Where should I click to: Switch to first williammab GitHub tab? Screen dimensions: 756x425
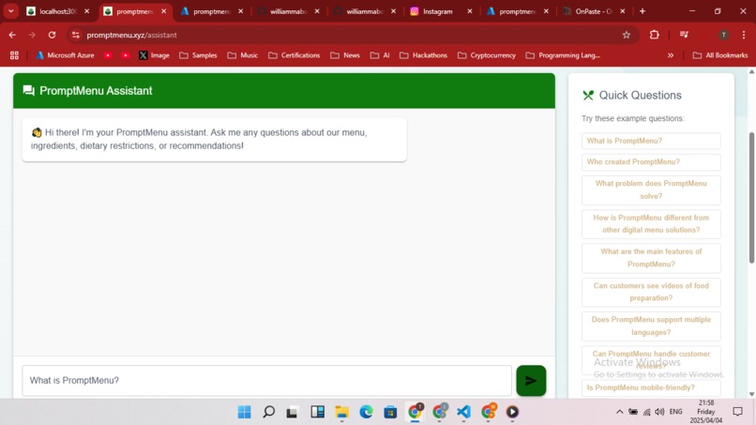(287, 11)
